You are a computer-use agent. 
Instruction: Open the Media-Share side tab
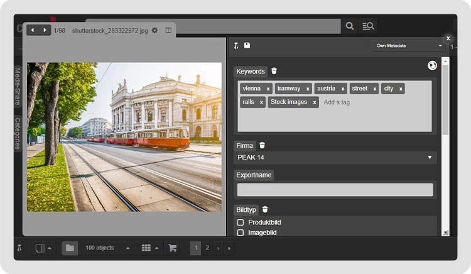[x=18, y=87]
